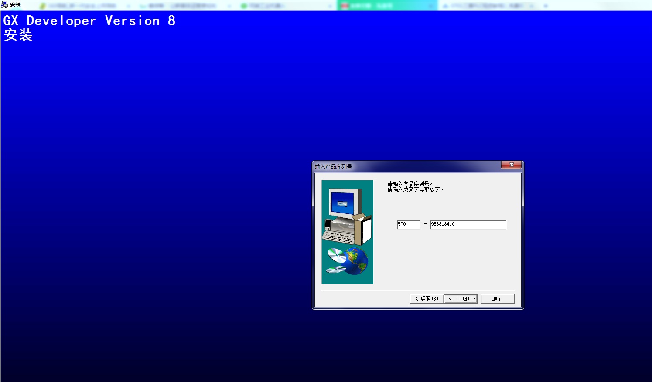Focus the serial field containing 570
The width and height of the screenshot is (652, 382).
coord(408,224)
